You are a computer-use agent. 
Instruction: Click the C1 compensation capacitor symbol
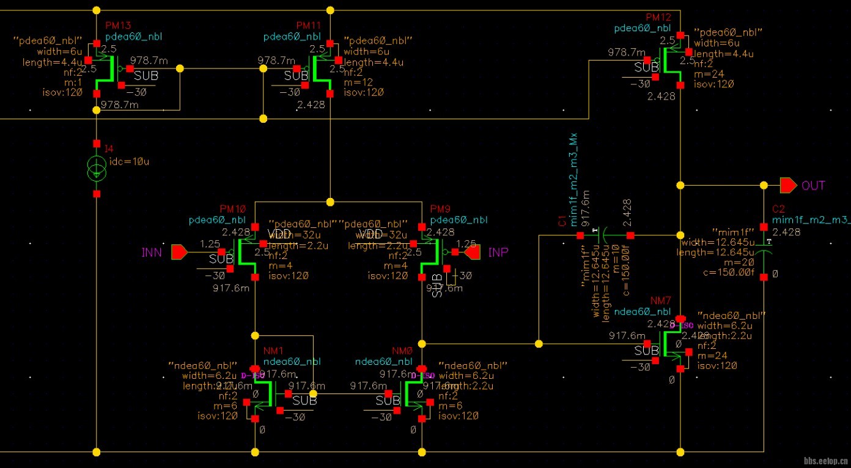pos(604,235)
